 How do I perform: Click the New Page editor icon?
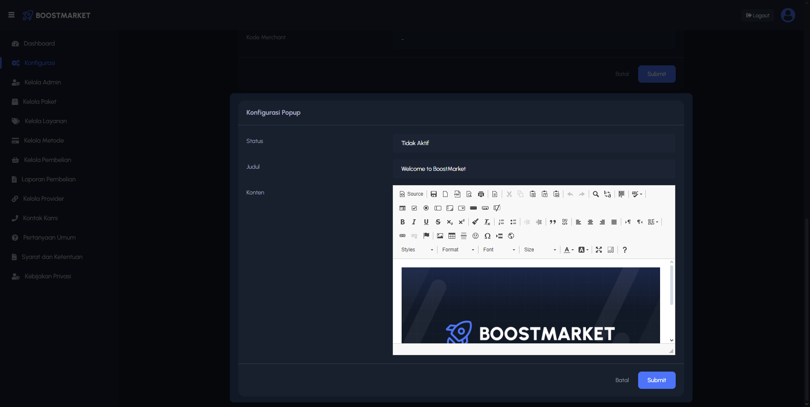pos(445,194)
